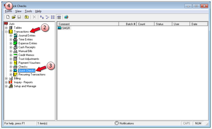
Task: Click the globe web icon in toolbar
Action: pyautogui.click(x=66, y=17)
